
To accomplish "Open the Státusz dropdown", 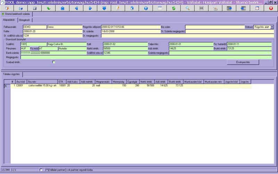I will (272, 26).
